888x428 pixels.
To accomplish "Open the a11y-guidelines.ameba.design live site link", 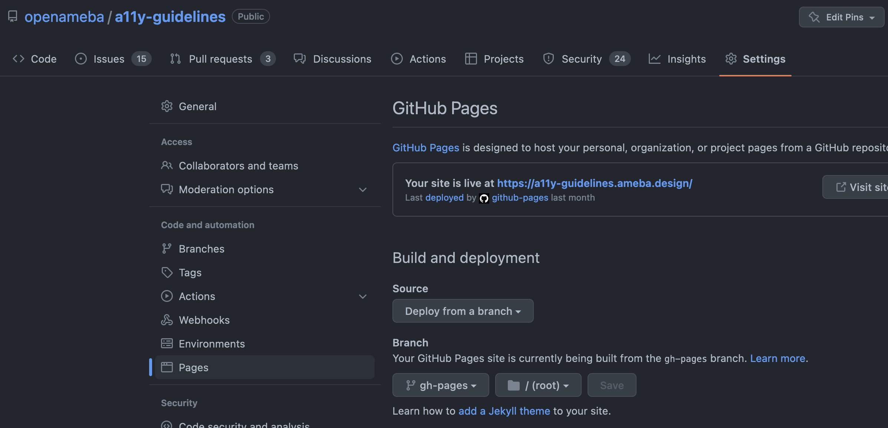I will pyautogui.click(x=594, y=183).
